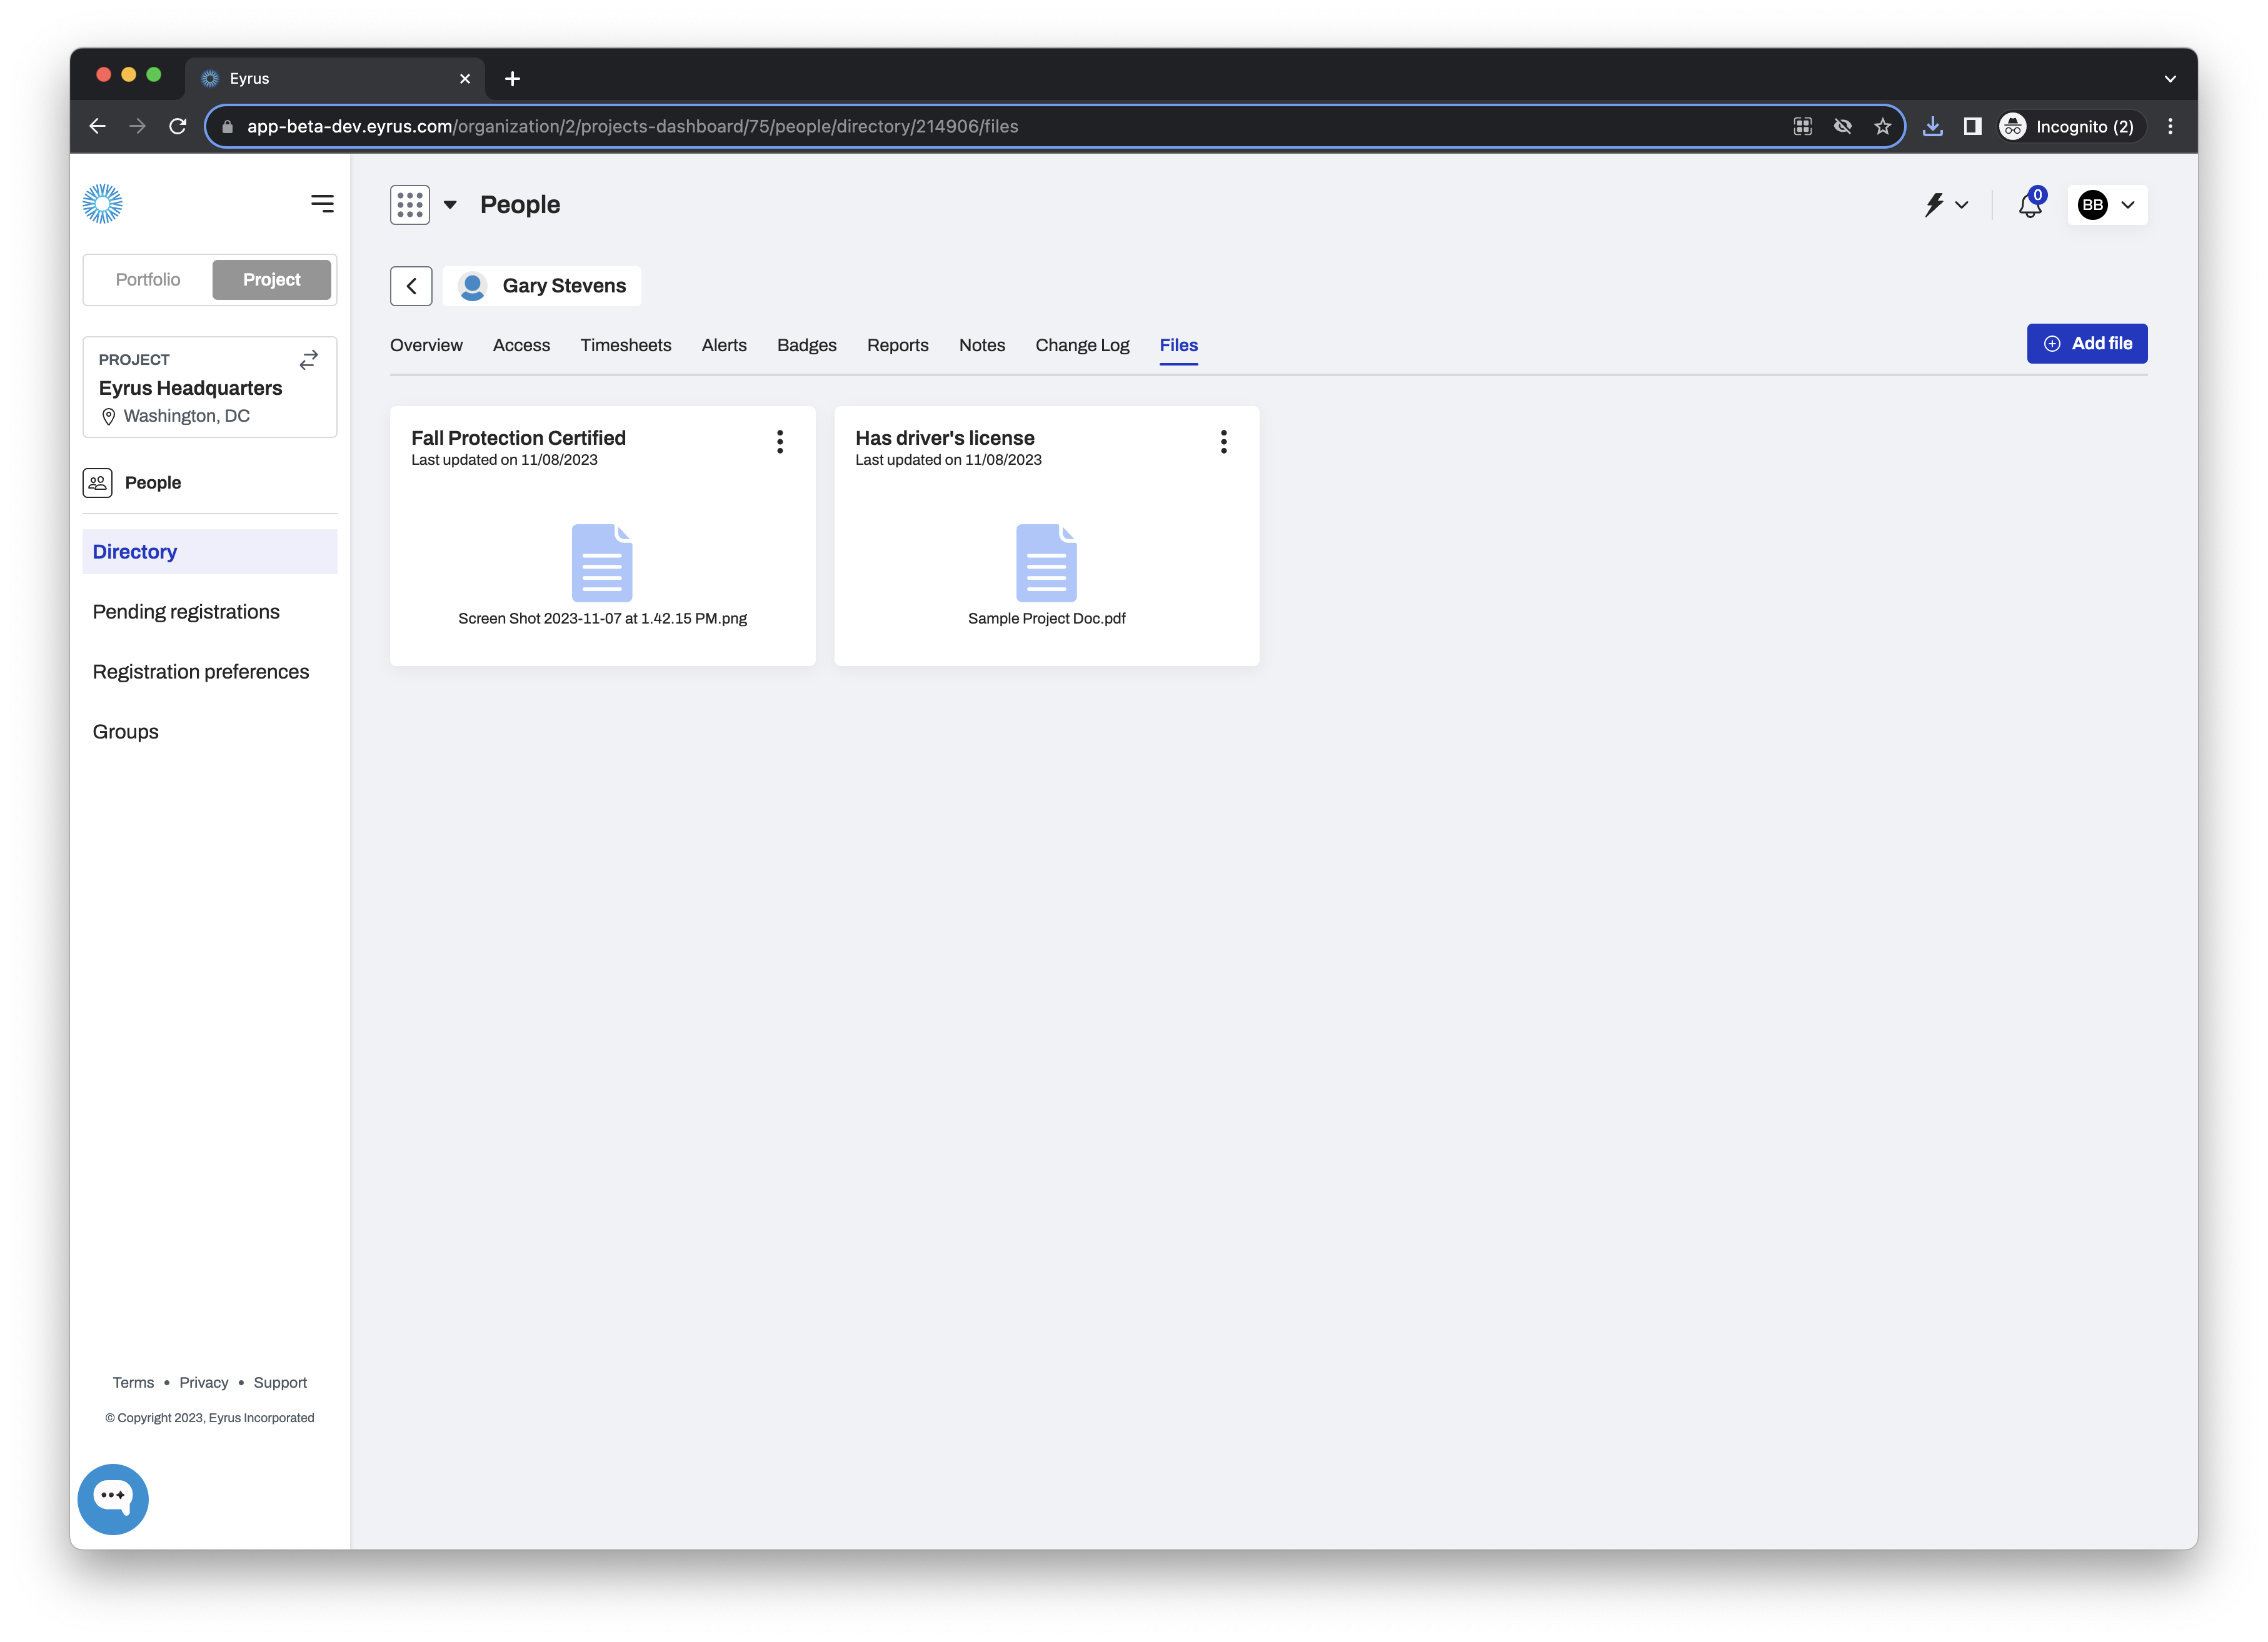Open the Access tab
2268x1642 pixels.
click(x=521, y=345)
